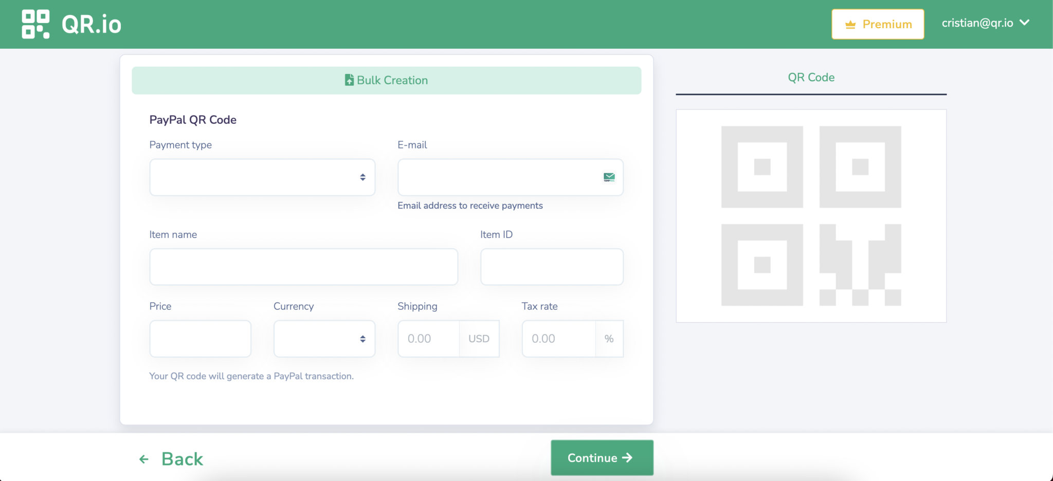Click the QR code preview image
Screen dimensions: 1053x481
pyautogui.click(x=810, y=215)
